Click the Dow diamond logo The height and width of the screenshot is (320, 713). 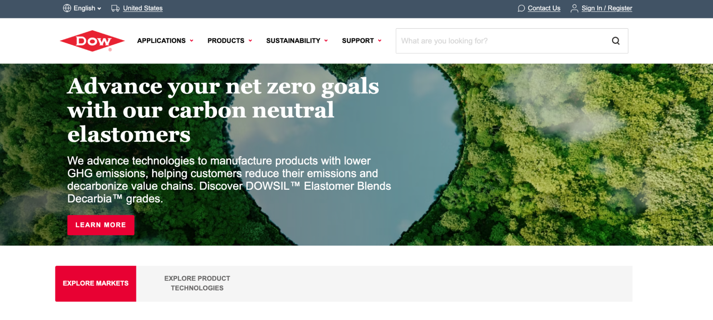coord(92,41)
